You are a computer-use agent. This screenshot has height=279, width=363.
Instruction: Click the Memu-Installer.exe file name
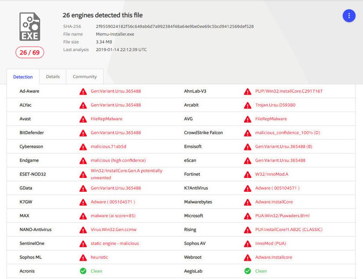[x=115, y=34]
